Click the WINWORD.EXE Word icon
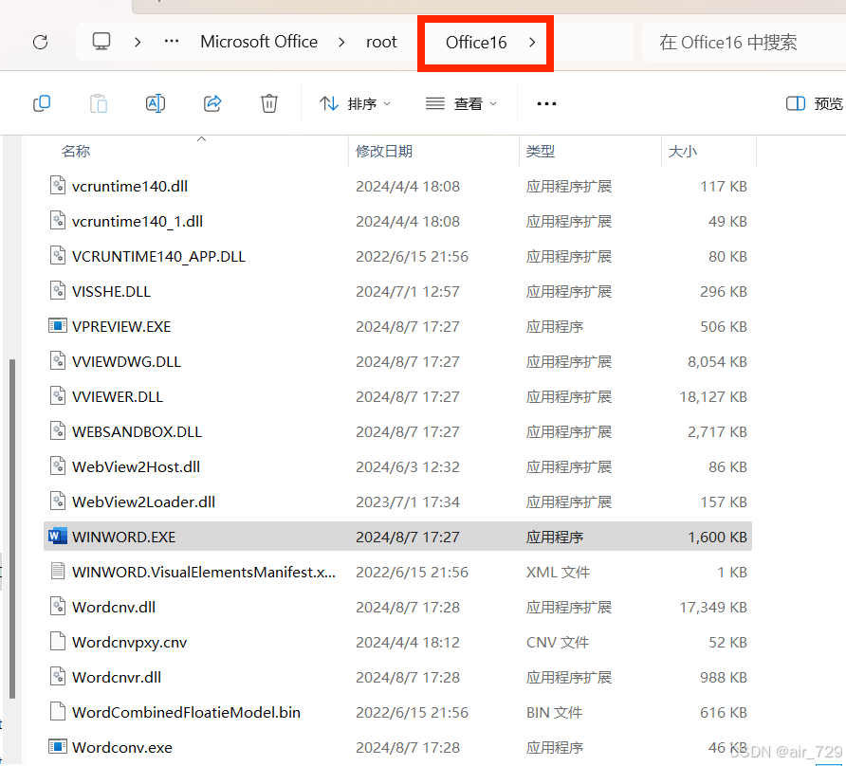 coord(58,537)
